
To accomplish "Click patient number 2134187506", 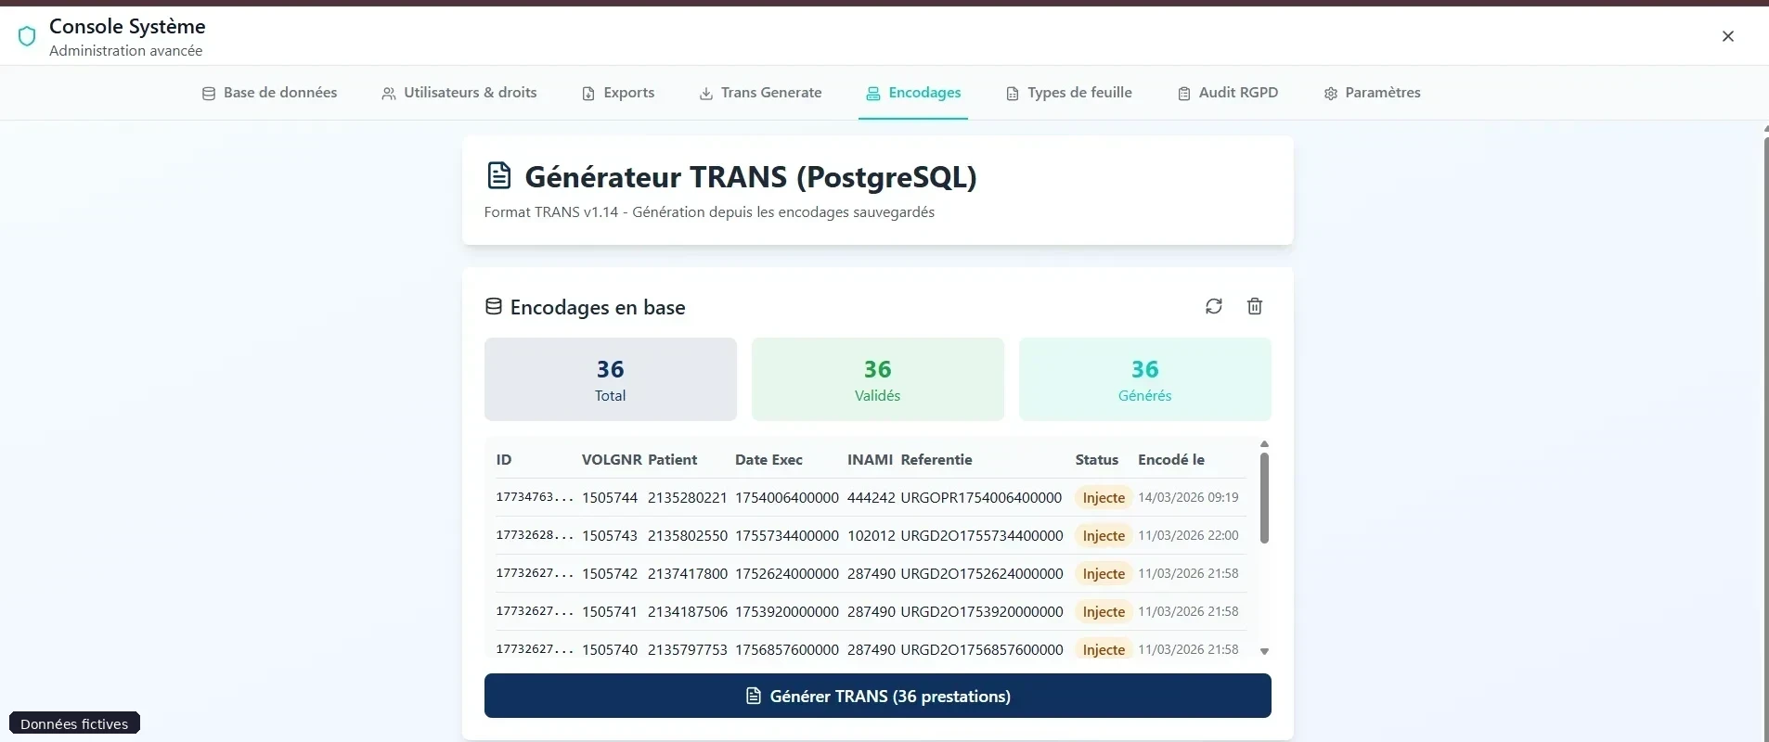I will [x=688, y=612].
